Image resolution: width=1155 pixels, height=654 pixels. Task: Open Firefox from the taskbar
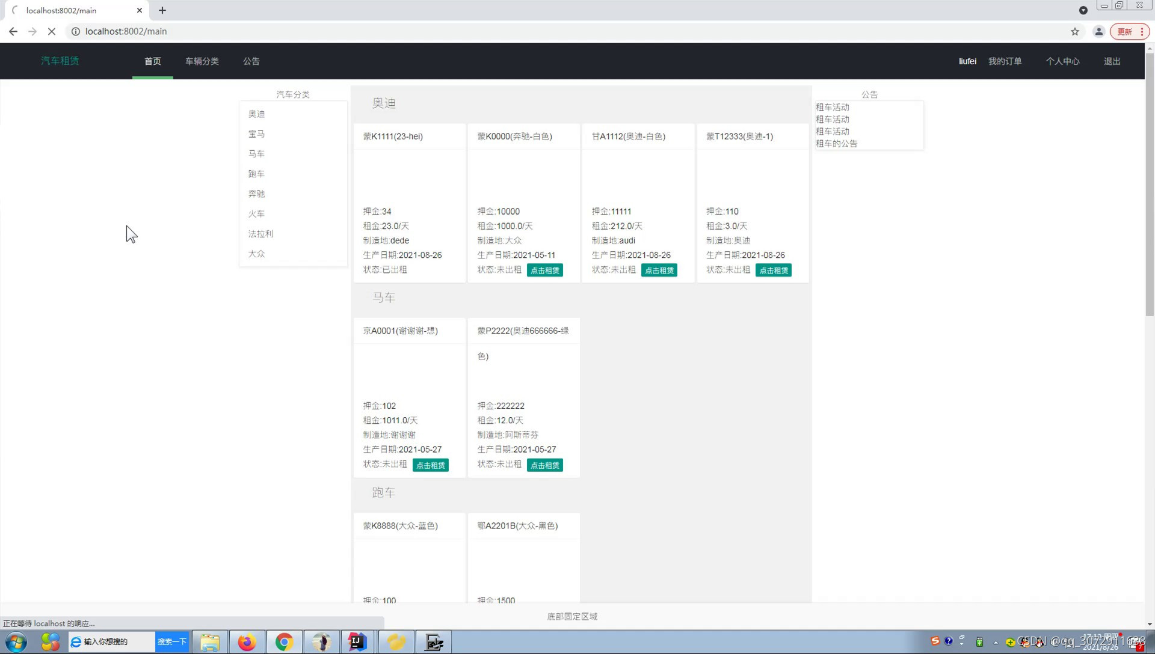(x=247, y=642)
